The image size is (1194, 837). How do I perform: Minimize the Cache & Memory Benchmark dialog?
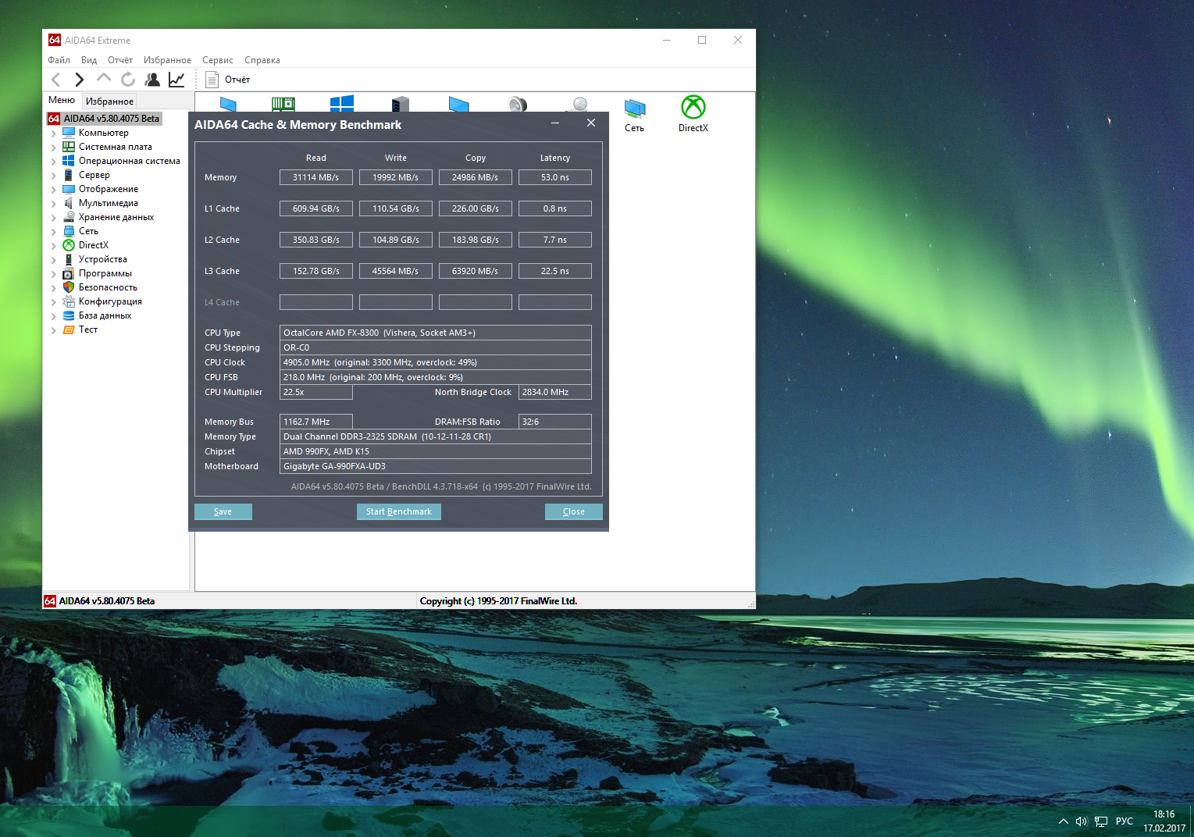[x=555, y=123]
